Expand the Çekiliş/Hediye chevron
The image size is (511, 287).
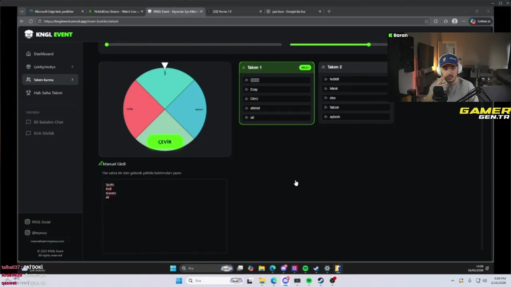pyautogui.click(x=72, y=67)
